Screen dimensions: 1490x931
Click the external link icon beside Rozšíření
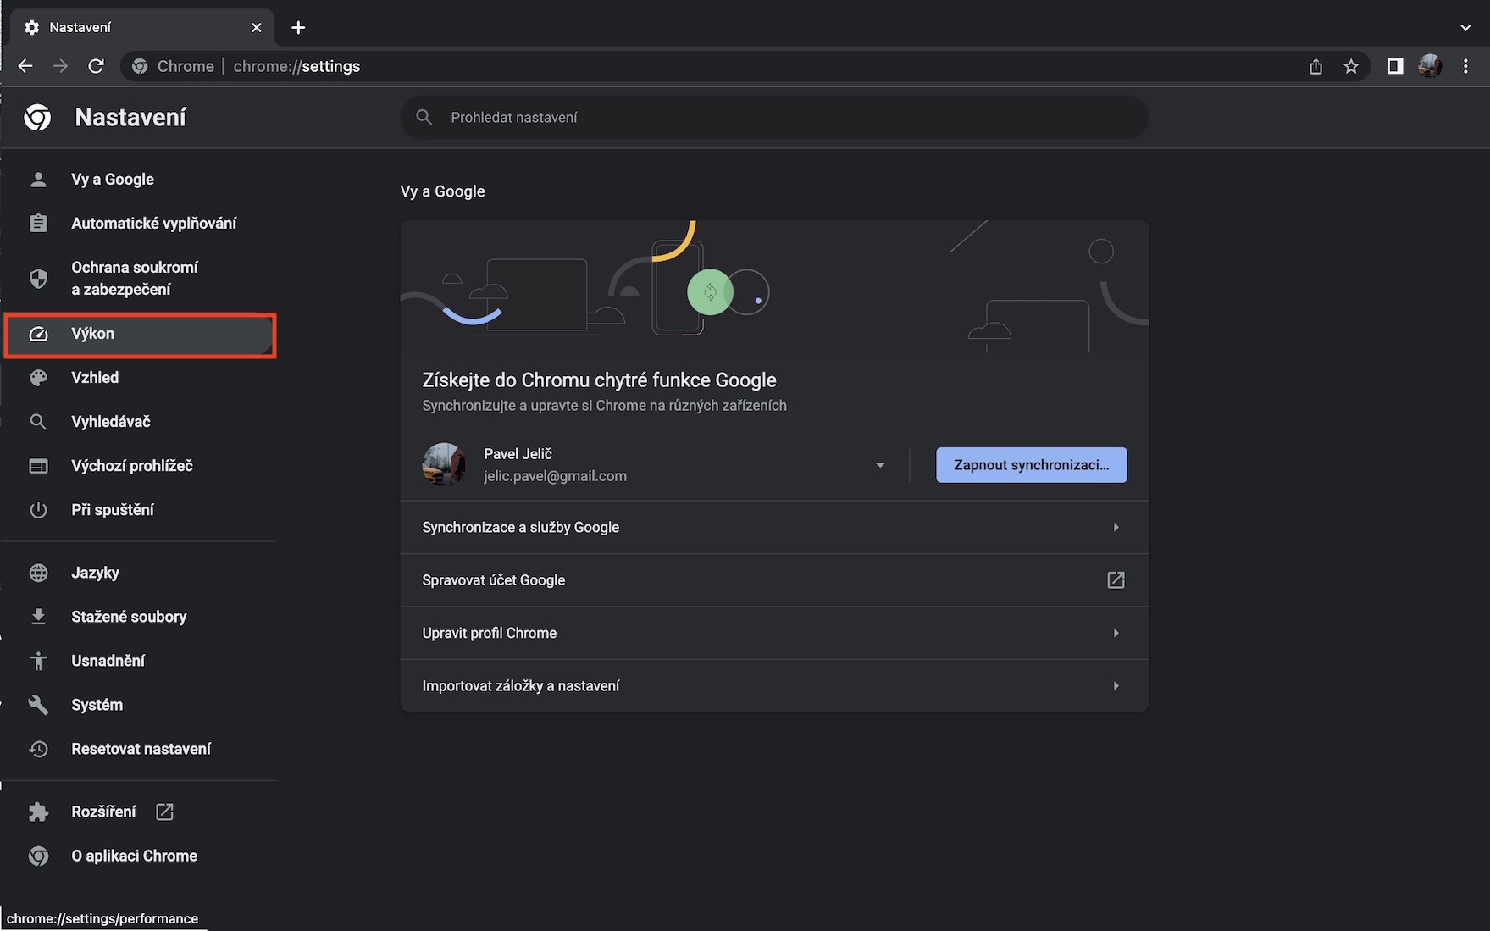click(x=164, y=812)
